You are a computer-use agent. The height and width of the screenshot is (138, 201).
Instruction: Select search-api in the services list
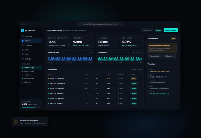click(x=31, y=75)
